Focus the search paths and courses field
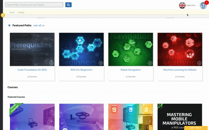The height and width of the screenshot is (130, 209). tap(34, 5)
